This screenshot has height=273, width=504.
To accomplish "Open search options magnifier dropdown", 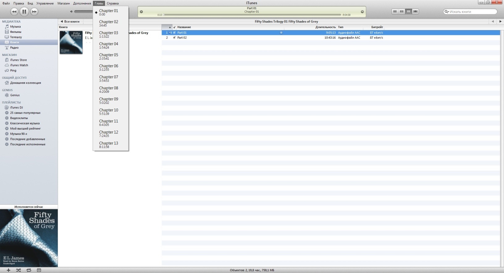I will coord(446,12).
